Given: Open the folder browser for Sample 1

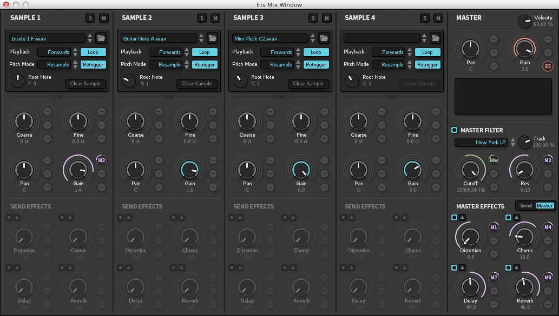Looking at the screenshot, I should click(101, 38).
